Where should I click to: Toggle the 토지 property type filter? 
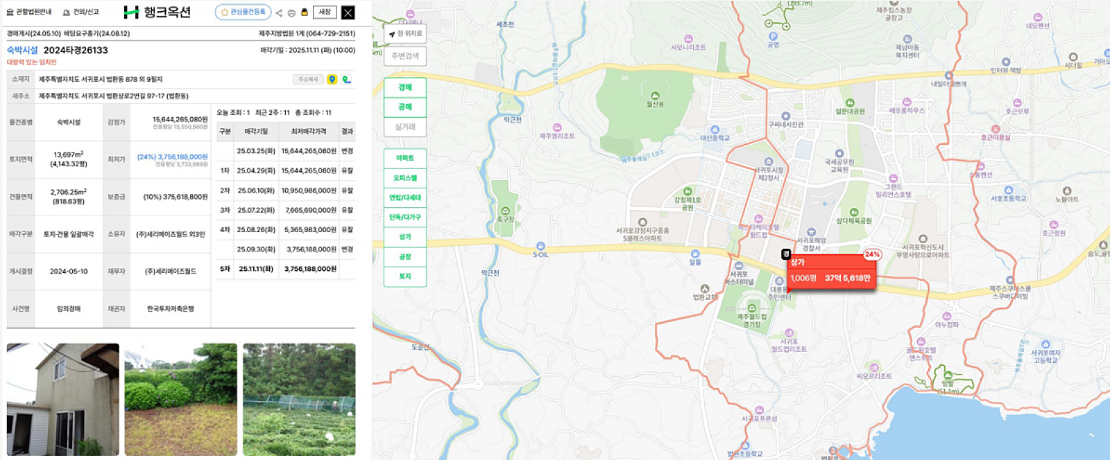pos(405,276)
